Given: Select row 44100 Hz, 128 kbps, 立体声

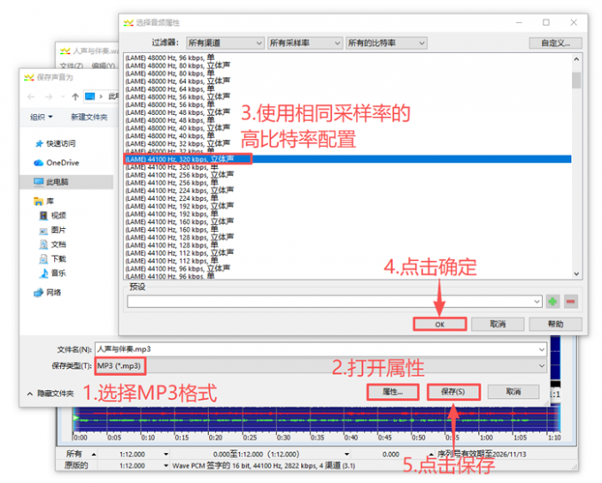Looking at the screenshot, I should coord(348,237).
